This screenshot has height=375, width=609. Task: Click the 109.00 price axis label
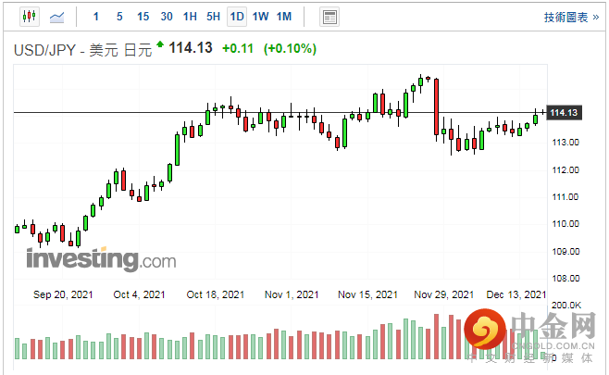coord(565,252)
